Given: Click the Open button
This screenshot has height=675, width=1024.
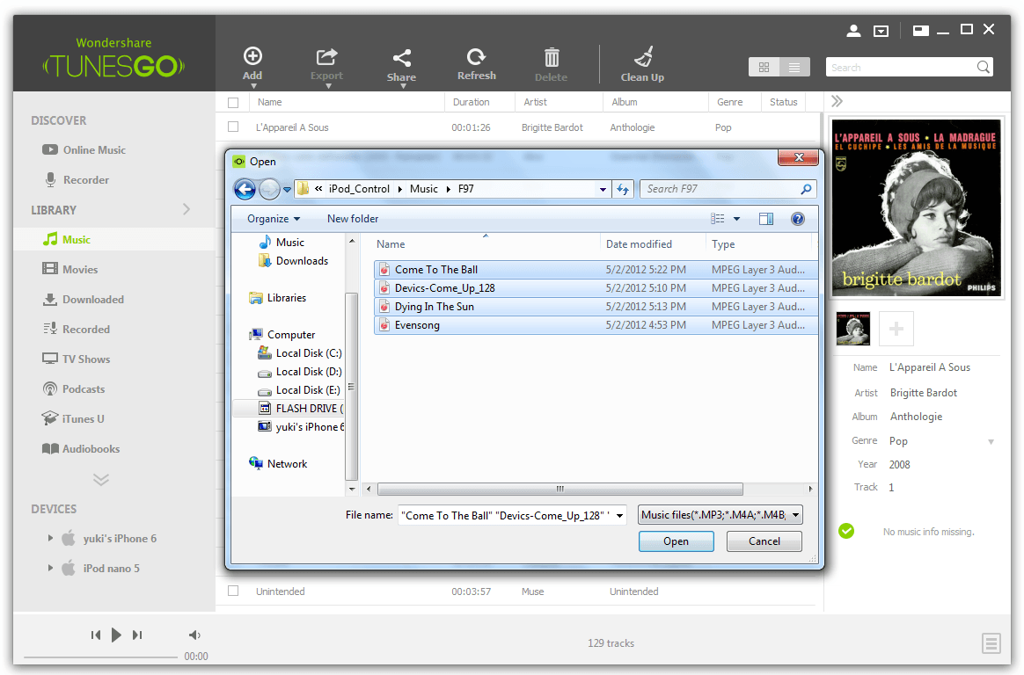Looking at the screenshot, I should (x=676, y=541).
